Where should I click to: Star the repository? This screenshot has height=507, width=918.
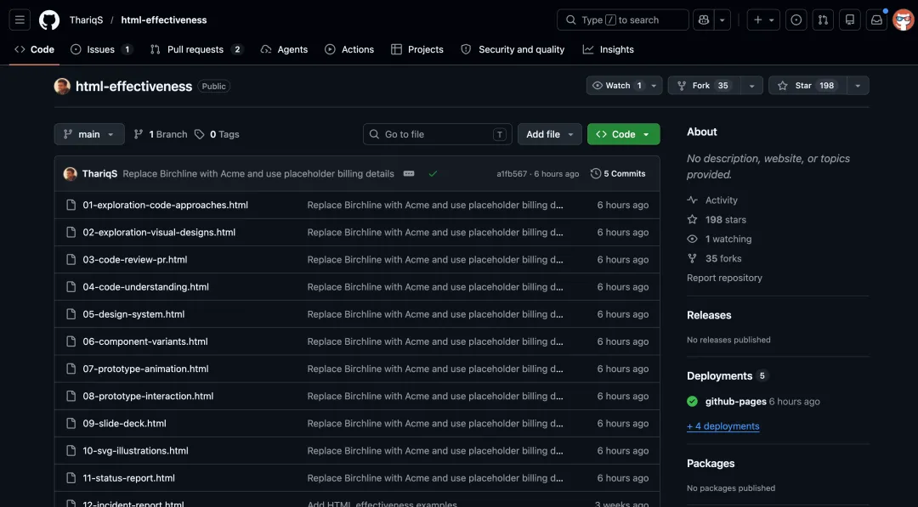807,86
